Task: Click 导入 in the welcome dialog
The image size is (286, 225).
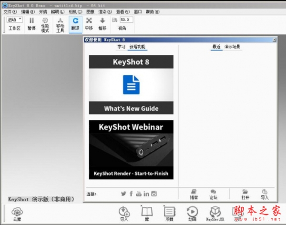Action: [265, 194]
